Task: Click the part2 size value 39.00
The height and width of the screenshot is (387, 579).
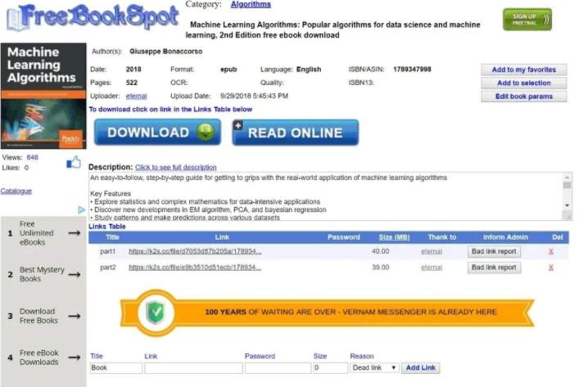Action: click(380, 268)
